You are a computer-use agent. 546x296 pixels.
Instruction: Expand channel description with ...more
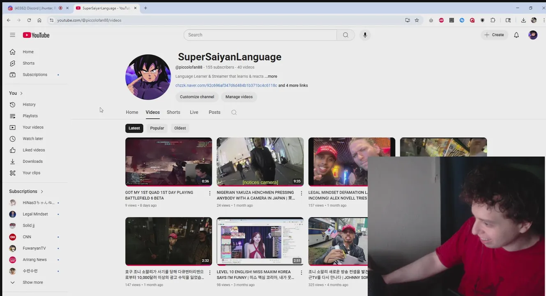(271, 76)
